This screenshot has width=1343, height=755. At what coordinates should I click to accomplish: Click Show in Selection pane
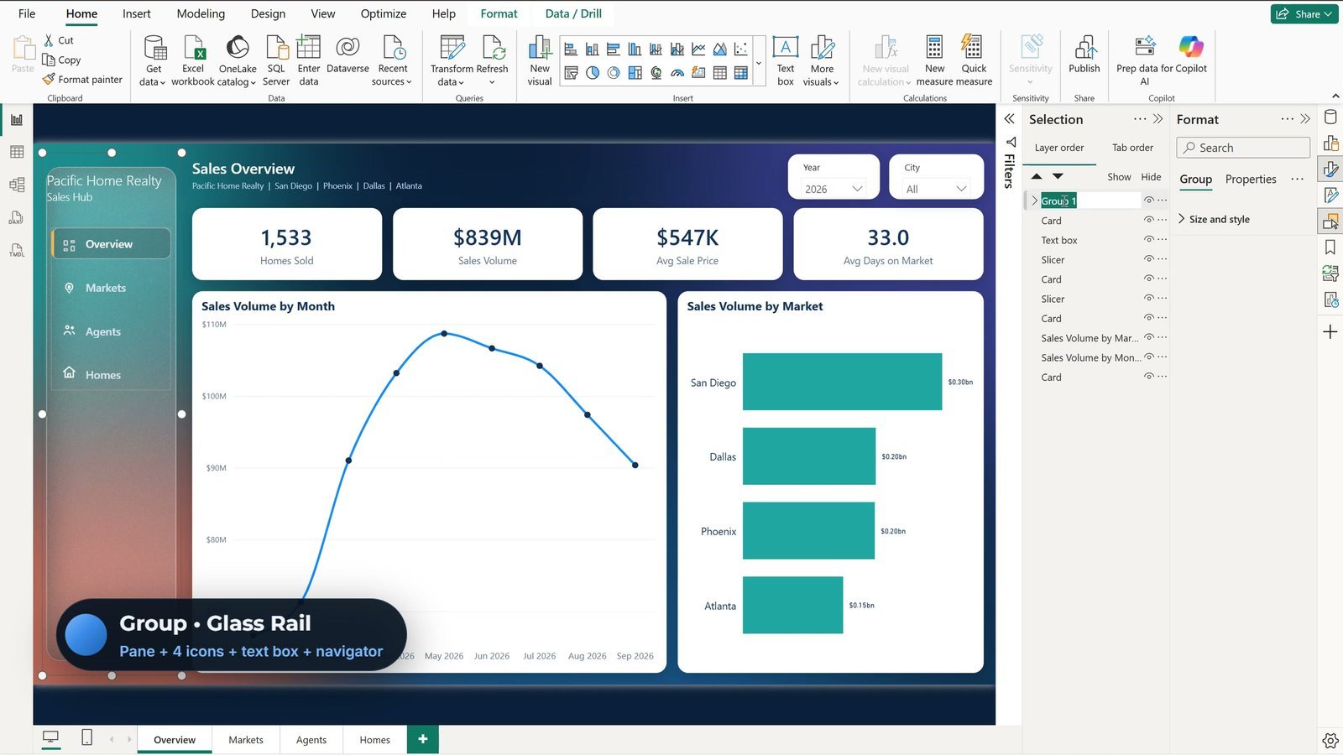click(1119, 177)
